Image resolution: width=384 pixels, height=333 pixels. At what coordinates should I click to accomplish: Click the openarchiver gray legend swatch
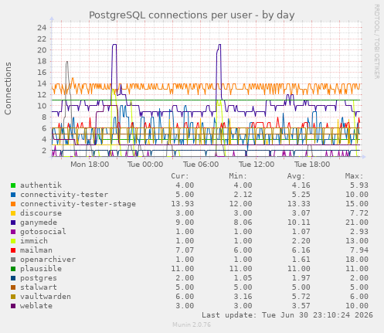tap(13, 260)
